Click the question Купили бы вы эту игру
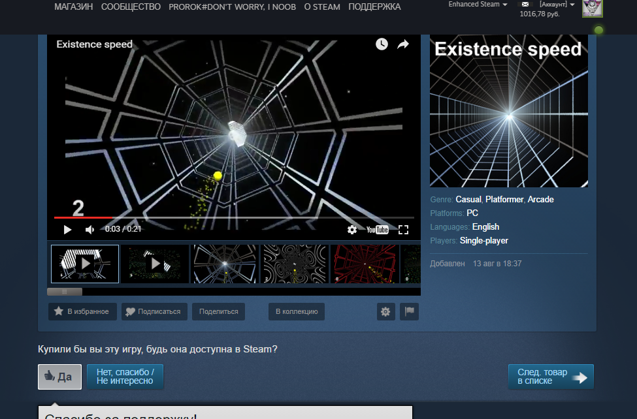This screenshot has width=637, height=419. coord(157,349)
